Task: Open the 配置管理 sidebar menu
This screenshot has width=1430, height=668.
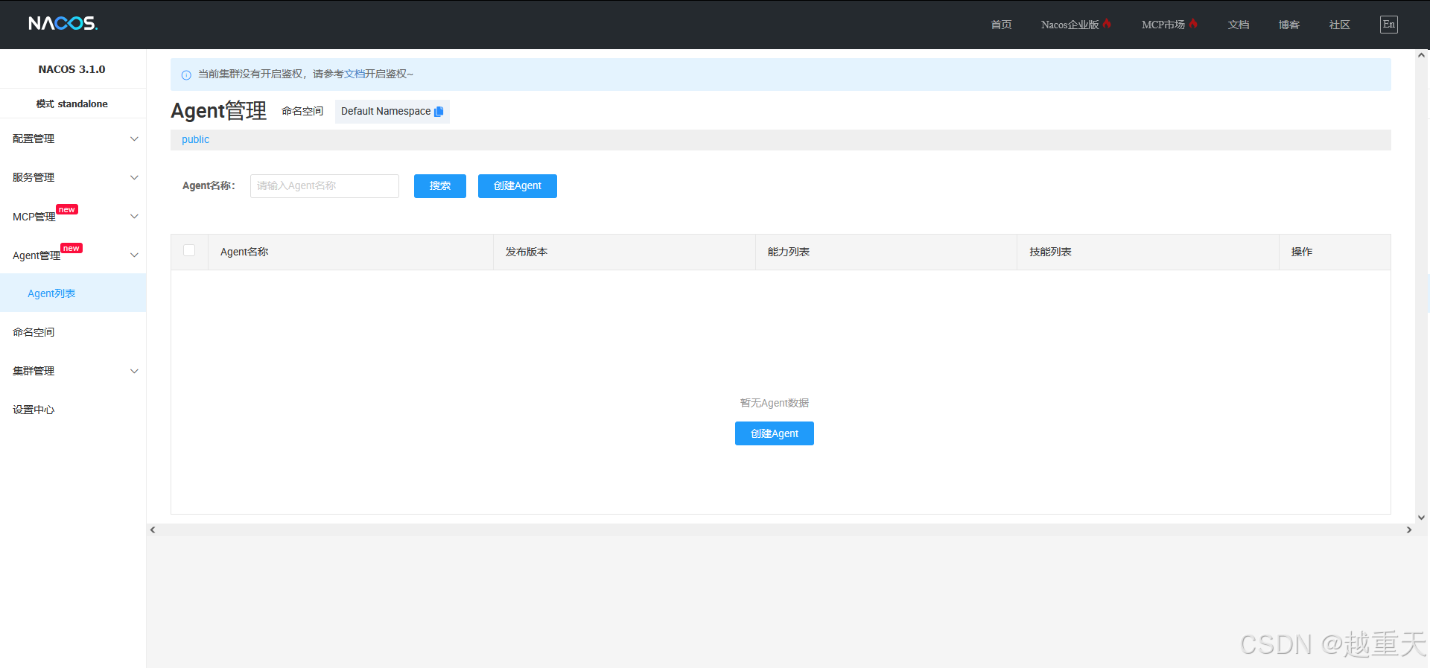Action: coord(73,139)
